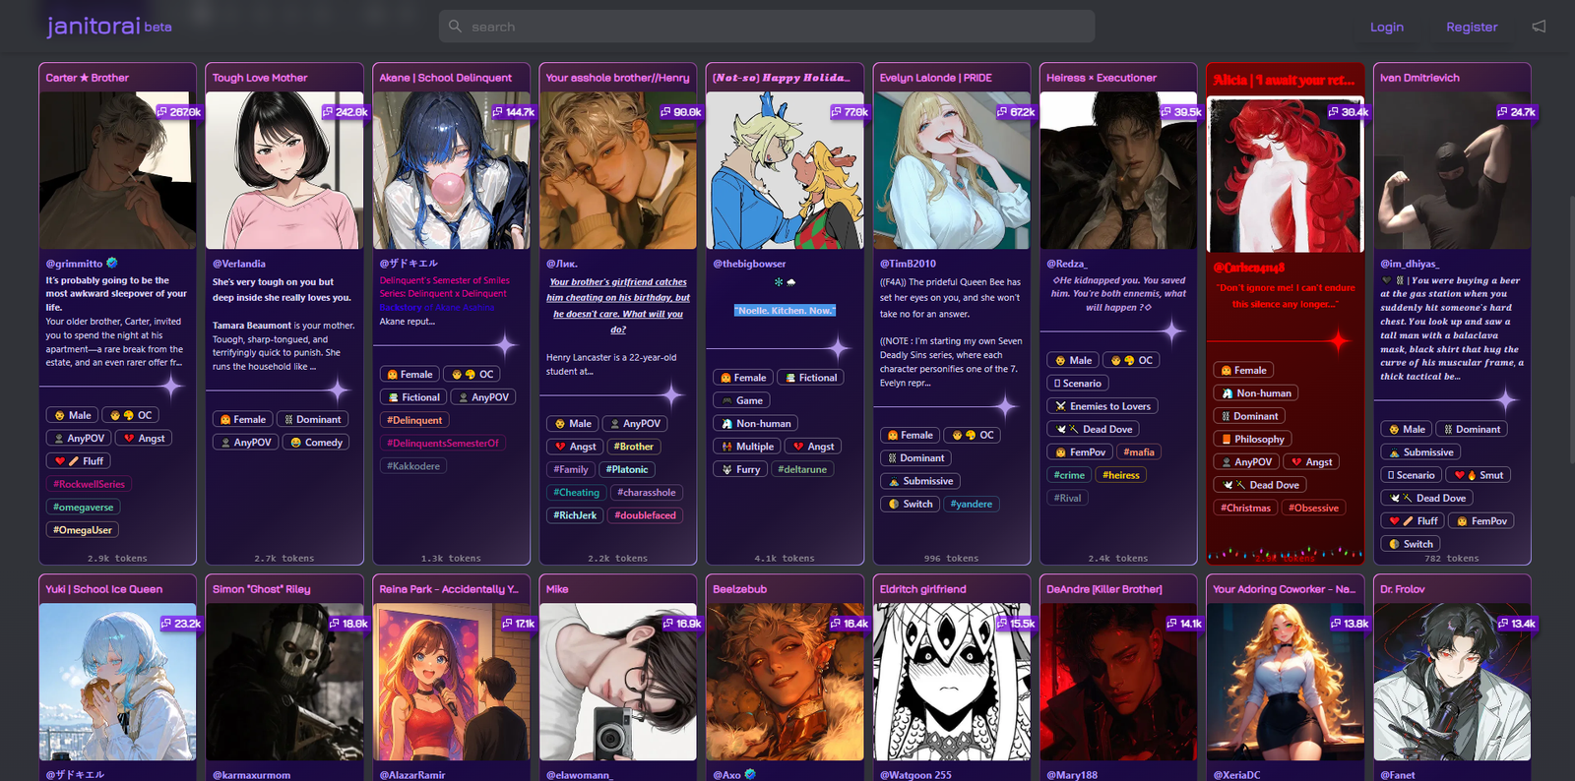This screenshot has height=781, width=1575.
Task: Open Eldritch girlfriend card title
Action: pyautogui.click(x=922, y=589)
